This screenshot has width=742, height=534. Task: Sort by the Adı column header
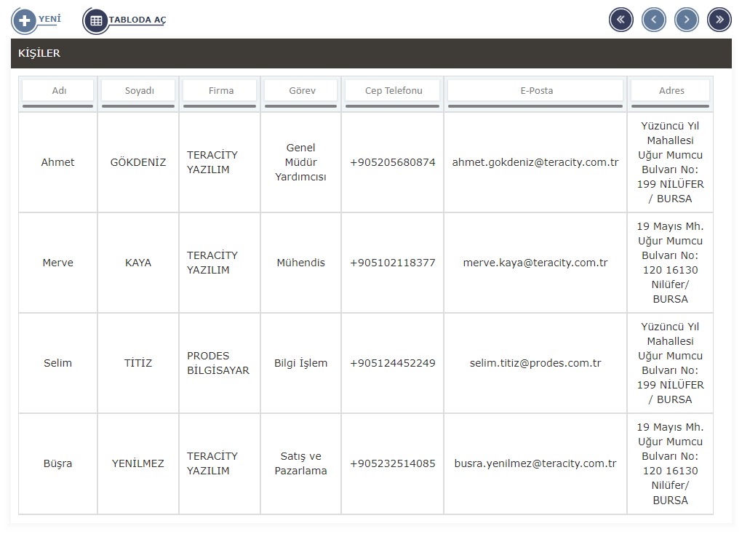[x=58, y=91]
